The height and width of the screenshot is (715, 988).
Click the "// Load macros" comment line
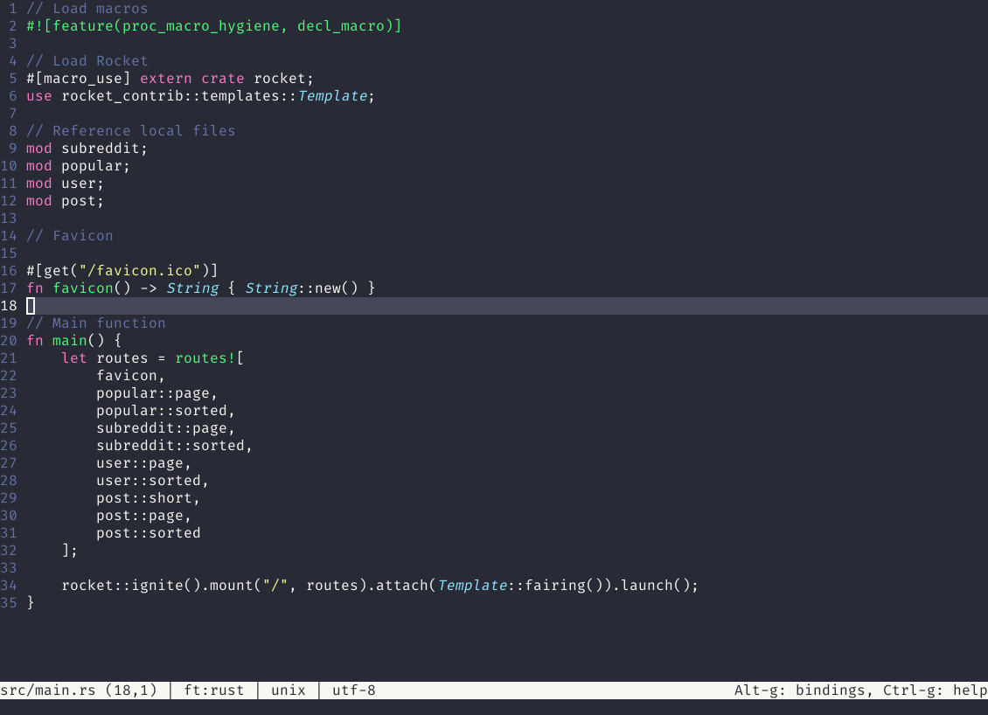87,8
